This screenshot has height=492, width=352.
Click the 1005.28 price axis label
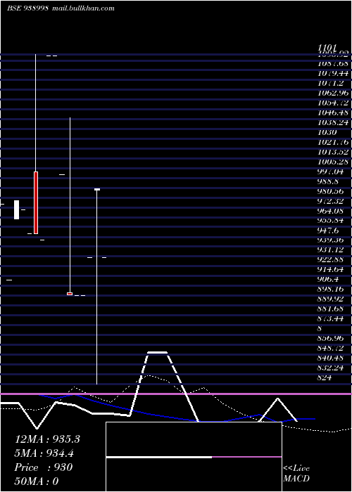click(333, 162)
